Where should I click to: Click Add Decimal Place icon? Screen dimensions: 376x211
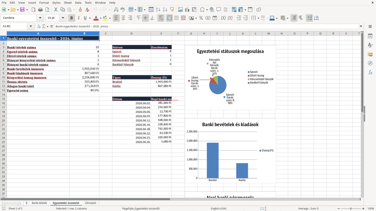[x=223, y=18]
